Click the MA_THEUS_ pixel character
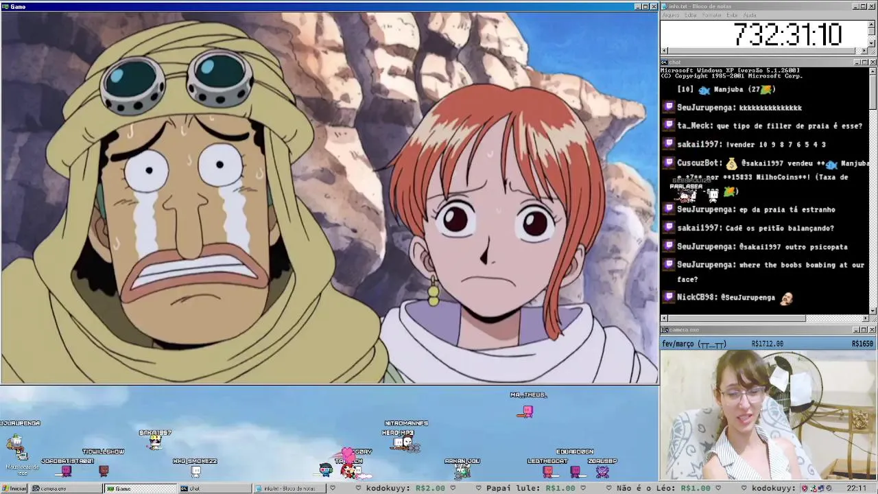Viewport: 878px width, 494px height. pos(527,411)
